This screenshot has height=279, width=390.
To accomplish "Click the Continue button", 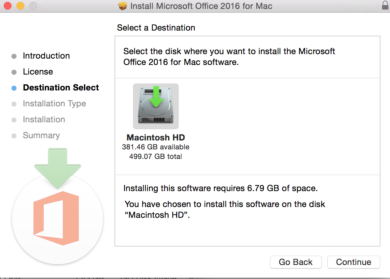I will point(354,262).
